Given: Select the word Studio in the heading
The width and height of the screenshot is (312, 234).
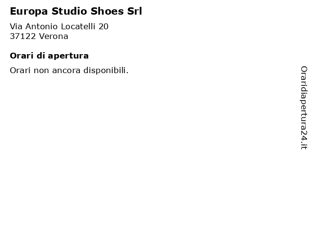Looking at the screenshot, I should click(x=69, y=11).
